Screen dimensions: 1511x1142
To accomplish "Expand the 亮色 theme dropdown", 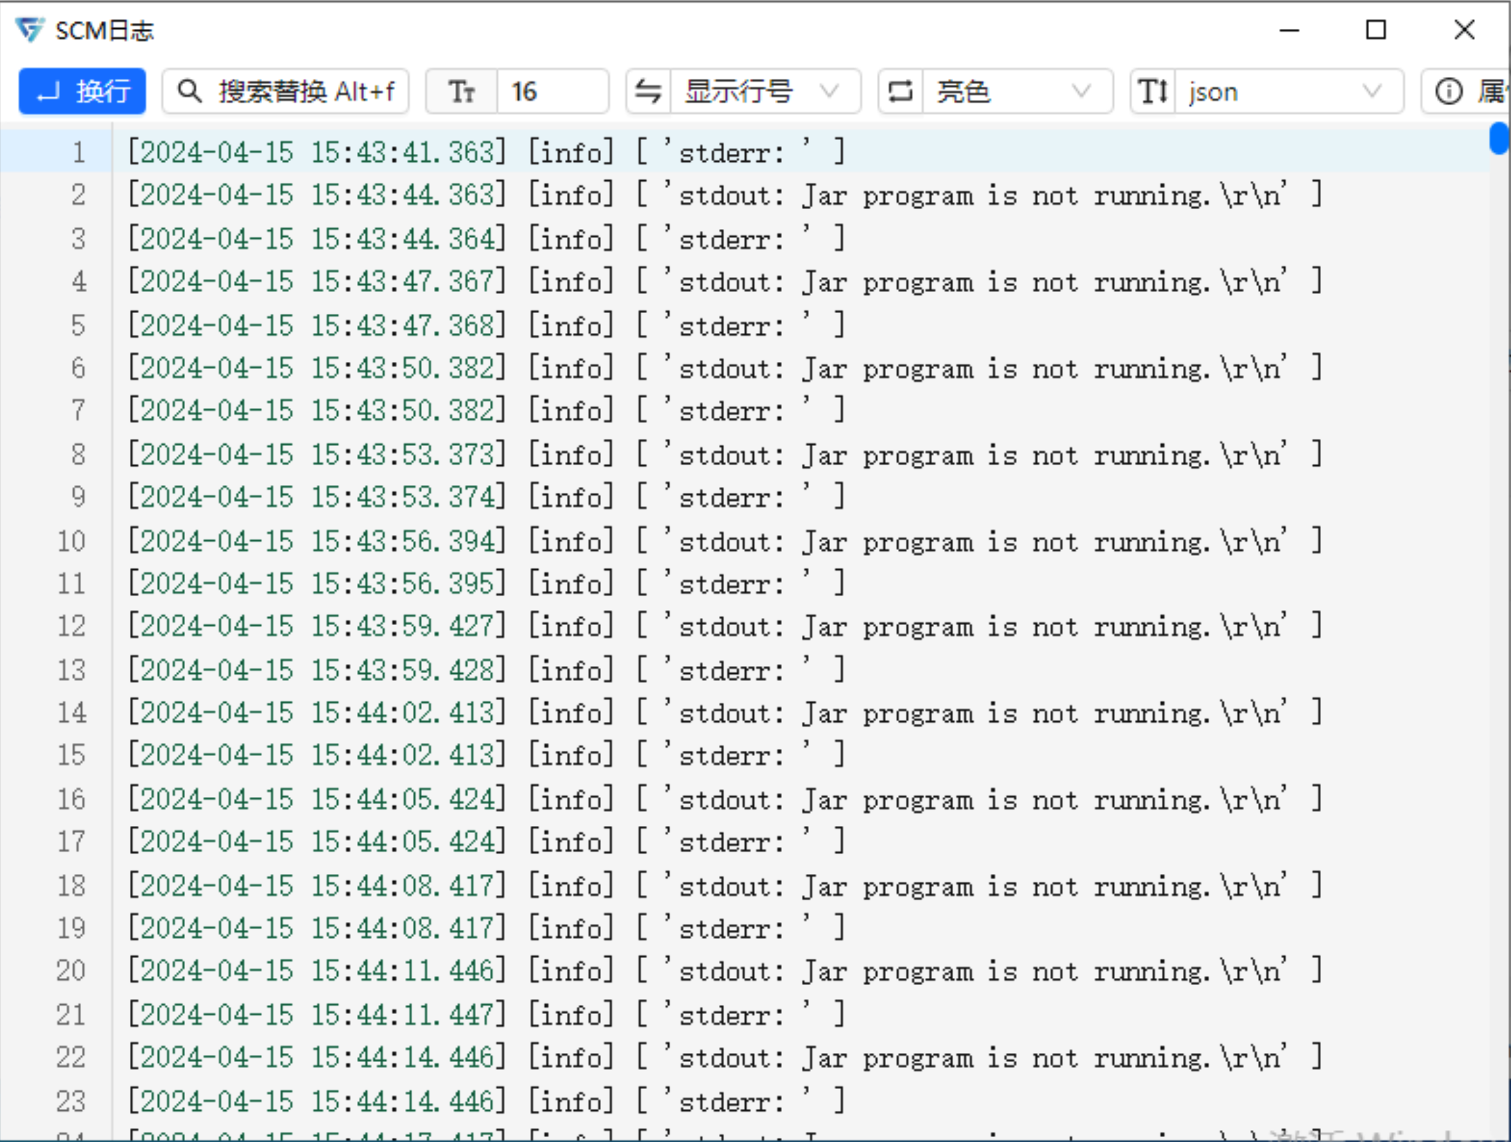I will pyautogui.click(x=1016, y=91).
